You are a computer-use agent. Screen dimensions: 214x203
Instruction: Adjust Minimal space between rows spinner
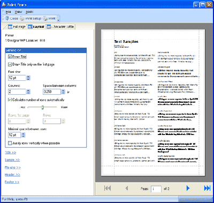click(23, 135)
